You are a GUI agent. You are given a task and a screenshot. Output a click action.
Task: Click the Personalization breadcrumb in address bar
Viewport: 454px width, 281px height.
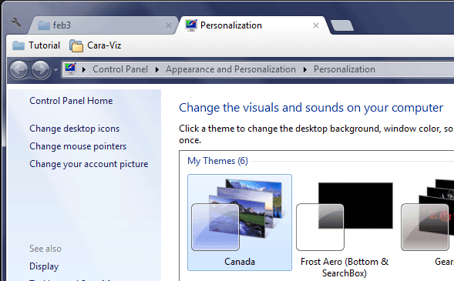pyautogui.click(x=345, y=69)
